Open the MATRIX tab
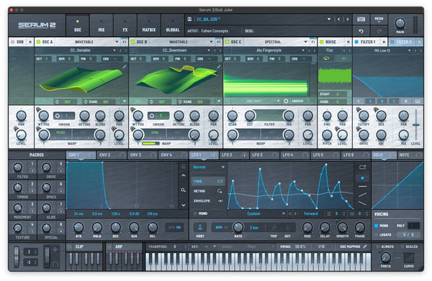This screenshot has height=281, width=432. pyautogui.click(x=149, y=26)
